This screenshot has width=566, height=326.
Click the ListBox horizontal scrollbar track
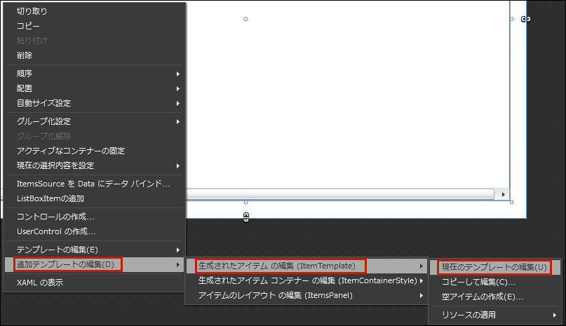point(339,195)
